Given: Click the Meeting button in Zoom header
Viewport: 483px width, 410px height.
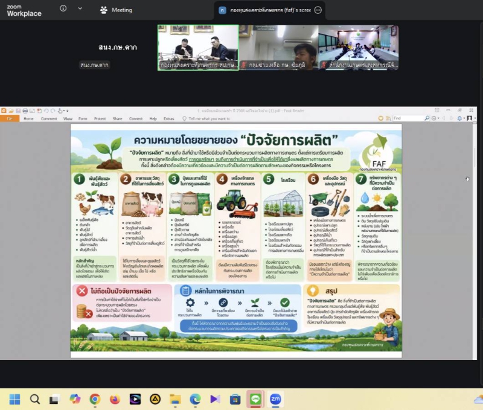Looking at the screenshot, I should coord(116,10).
